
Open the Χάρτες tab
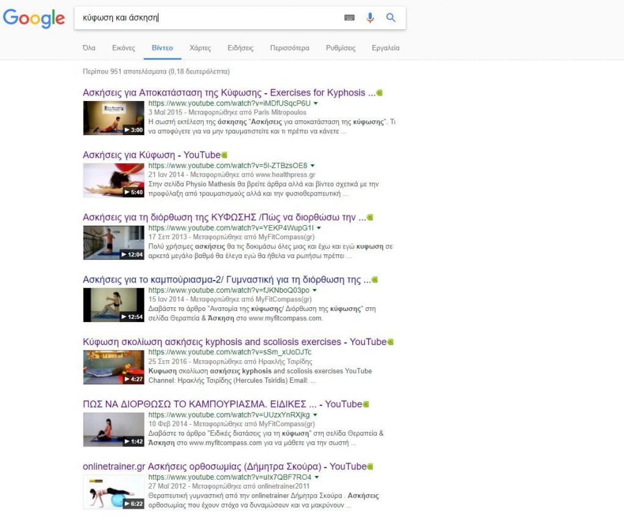click(200, 47)
